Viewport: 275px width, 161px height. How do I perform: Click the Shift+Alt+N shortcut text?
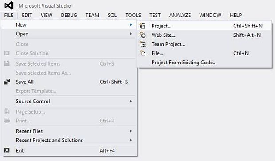[247, 35]
